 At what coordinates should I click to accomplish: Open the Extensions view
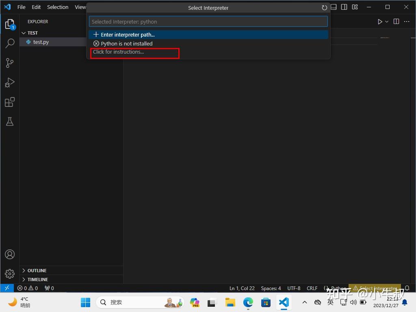(x=10, y=102)
